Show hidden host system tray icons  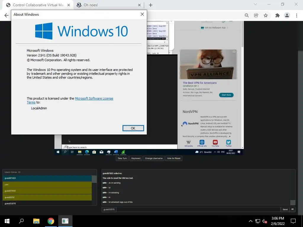[x=250, y=221]
